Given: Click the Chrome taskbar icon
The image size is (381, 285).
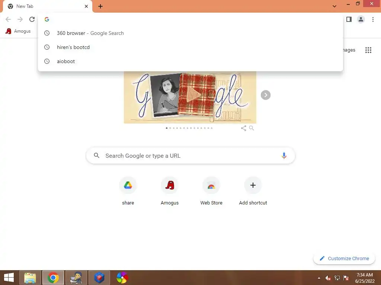Looking at the screenshot, I should point(53,278).
